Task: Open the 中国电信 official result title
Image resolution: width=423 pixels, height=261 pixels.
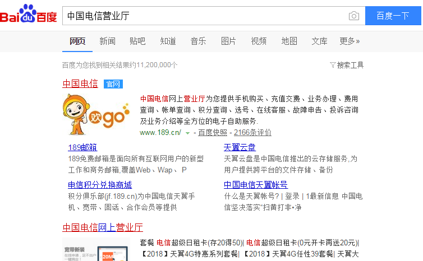Action: click(x=80, y=84)
